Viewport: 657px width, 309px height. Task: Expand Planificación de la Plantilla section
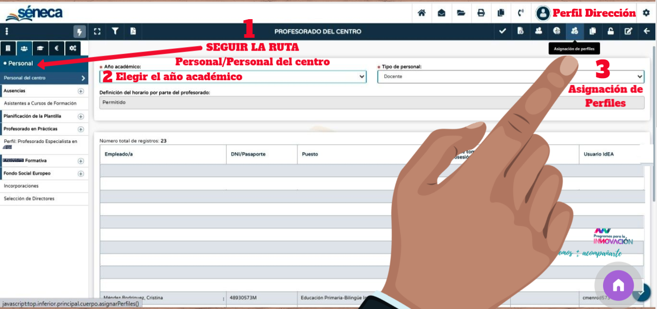tap(80, 116)
